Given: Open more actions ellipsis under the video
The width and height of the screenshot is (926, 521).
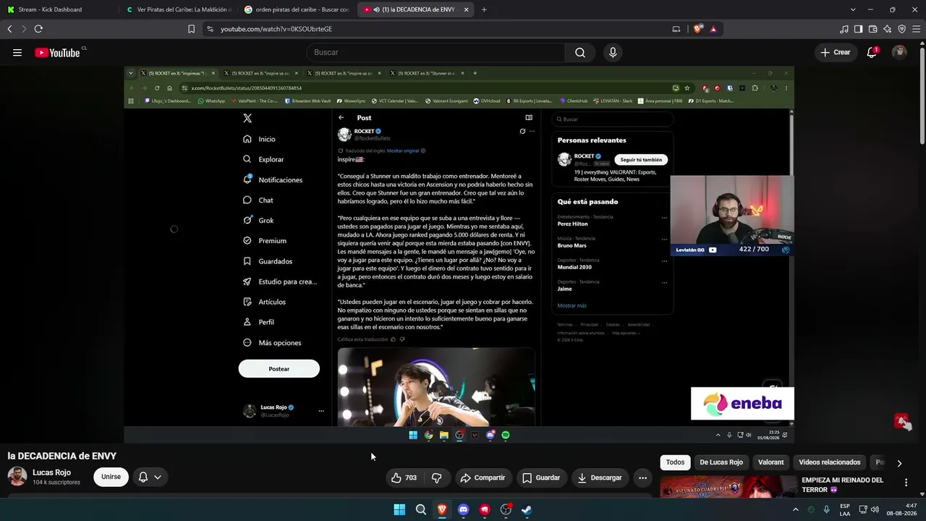Looking at the screenshot, I should [x=642, y=478].
